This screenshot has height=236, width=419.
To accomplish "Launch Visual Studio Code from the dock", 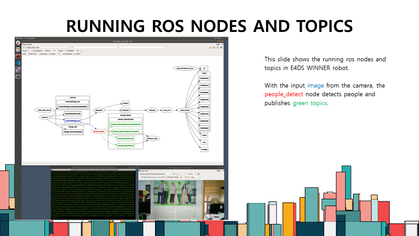I will point(18,63).
